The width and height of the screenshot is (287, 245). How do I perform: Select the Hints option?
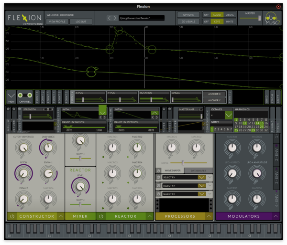[230, 21]
